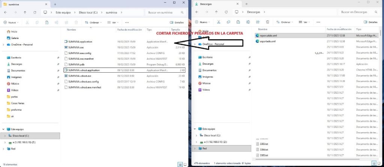384x167 pixels.
Task: Click the Paste icon in suminiva toolbar
Action: (x=46, y=22)
